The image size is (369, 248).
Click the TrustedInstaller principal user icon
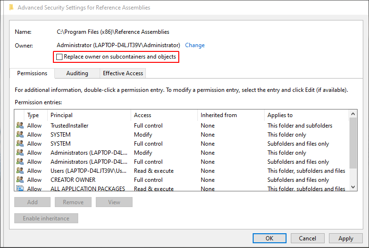pyautogui.click(x=20, y=126)
